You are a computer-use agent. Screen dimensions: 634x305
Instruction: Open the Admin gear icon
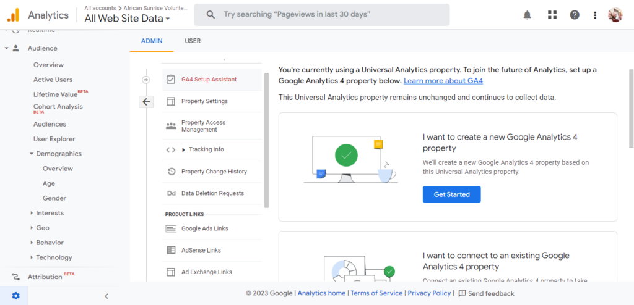pos(15,296)
